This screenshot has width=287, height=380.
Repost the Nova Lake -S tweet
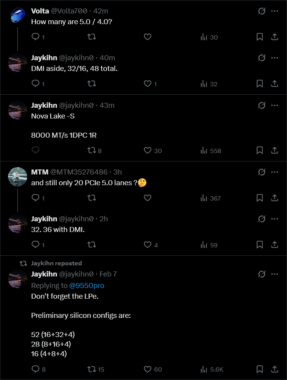click(92, 151)
